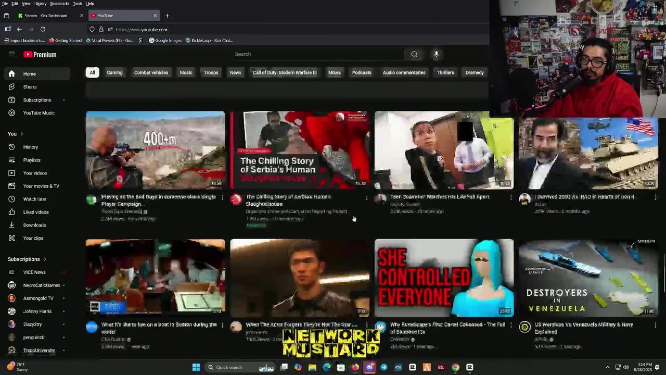Viewport: 666px width, 375px height.
Task: Open Chrome from the taskbar
Action: (x=455, y=367)
